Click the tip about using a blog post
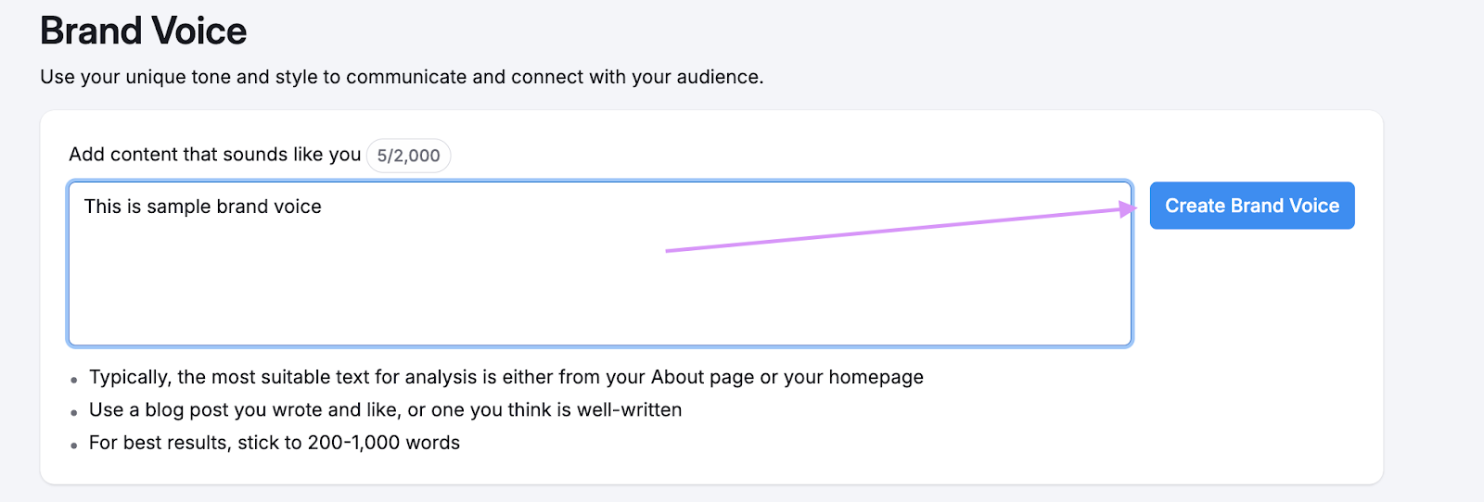The width and height of the screenshot is (1484, 502). (385, 409)
